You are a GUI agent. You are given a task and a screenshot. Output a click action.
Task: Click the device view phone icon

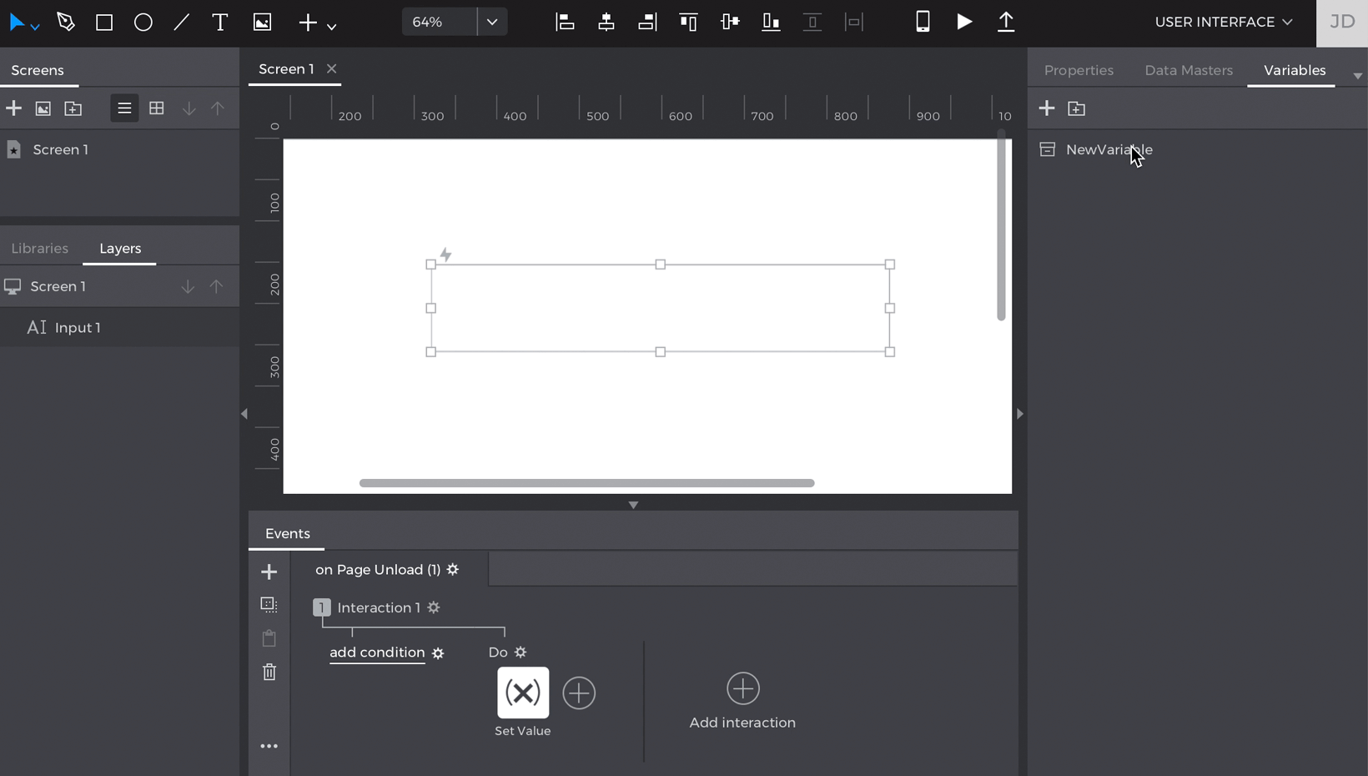[x=923, y=22]
